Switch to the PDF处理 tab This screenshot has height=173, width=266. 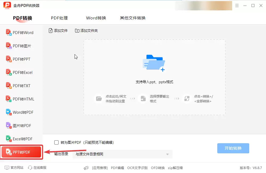click(59, 18)
